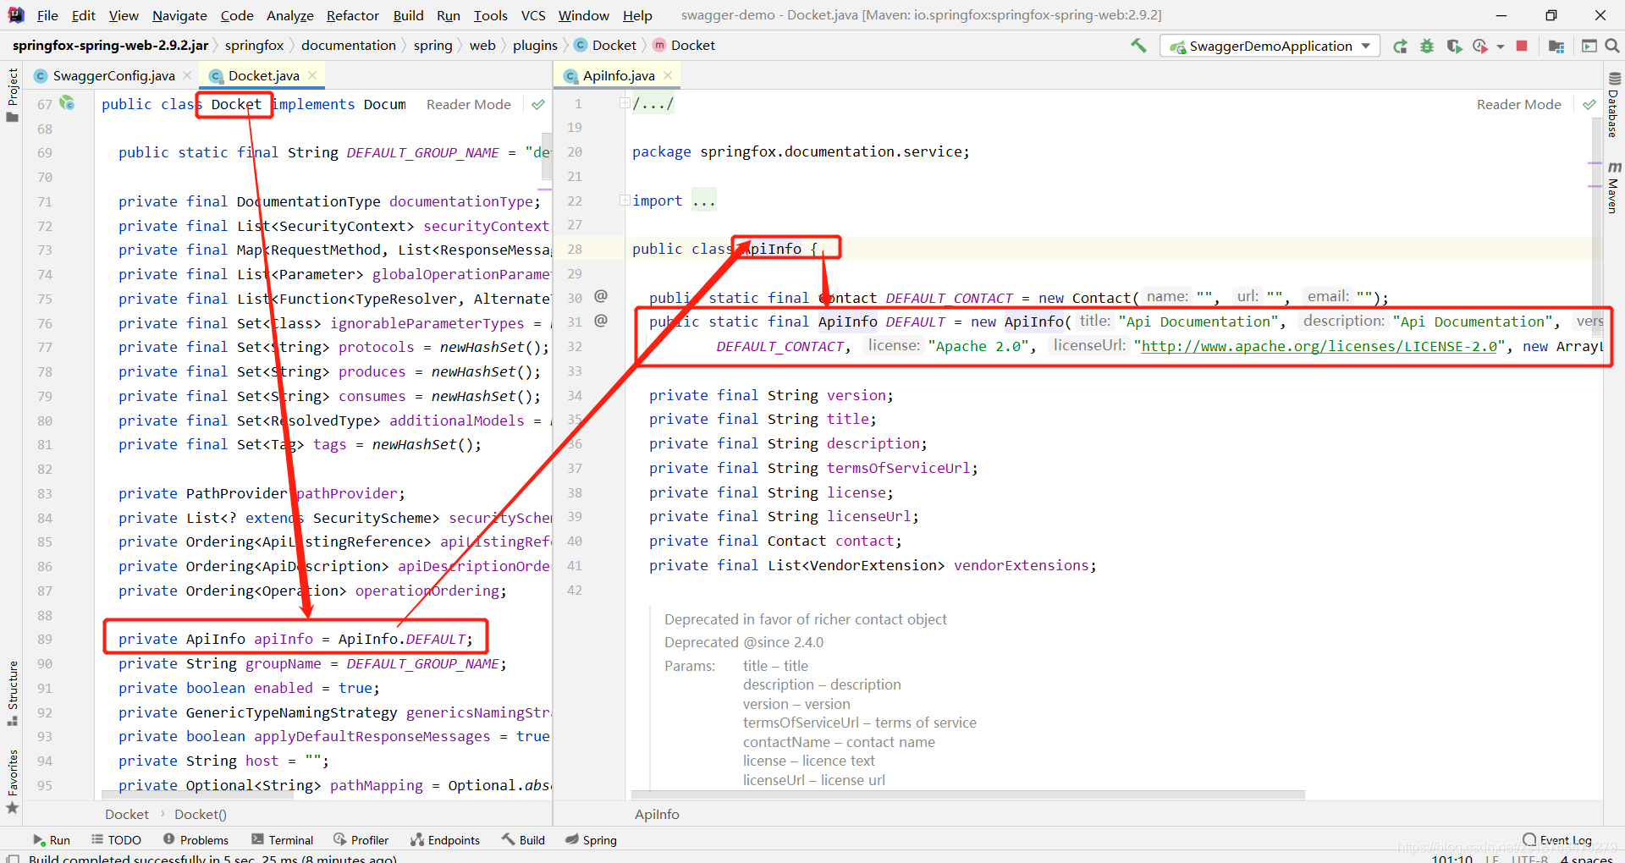This screenshot has height=863, width=1625.
Task: Open the Run tool window
Action: (52, 840)
